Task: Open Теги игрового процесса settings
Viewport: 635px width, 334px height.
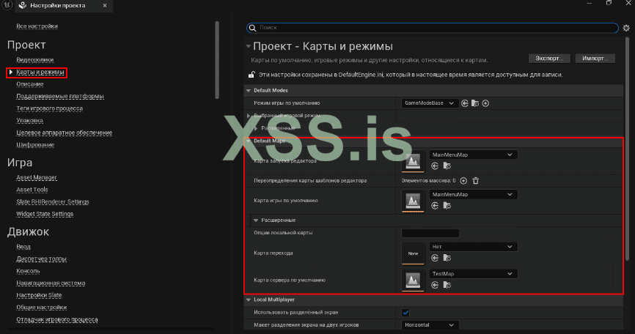Action: pos(49,108)
